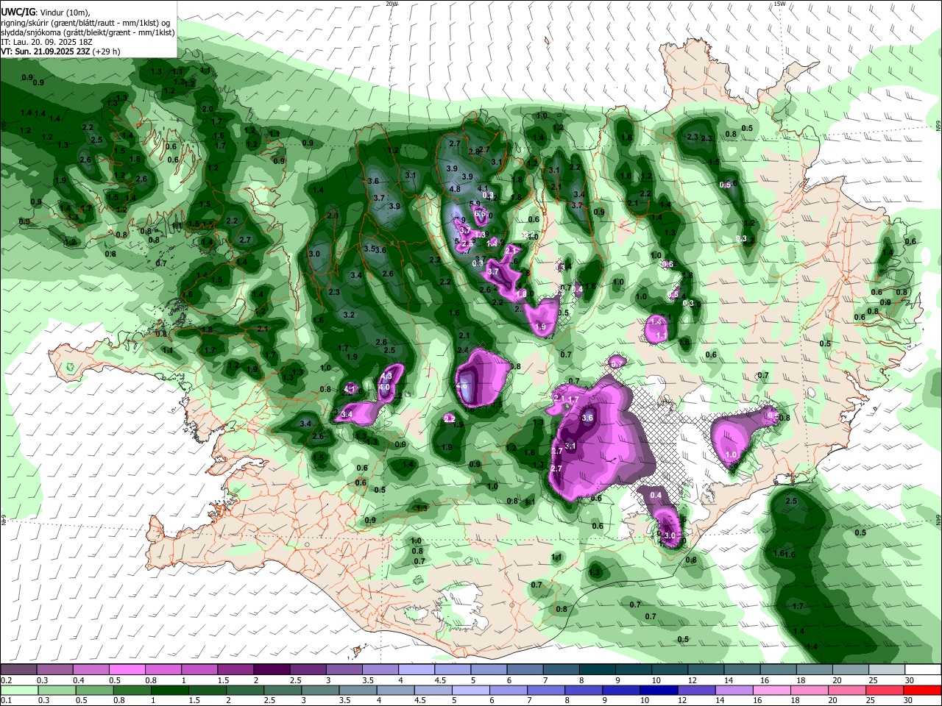This screenshot has width=942, height=706.
Task: Pick the deep navy 10 swatch in the lower legend row
Action: (x=658, y=690)
